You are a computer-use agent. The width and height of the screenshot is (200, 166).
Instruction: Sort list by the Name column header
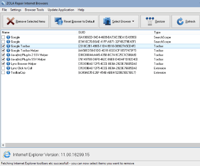click(x=39, y=32)
